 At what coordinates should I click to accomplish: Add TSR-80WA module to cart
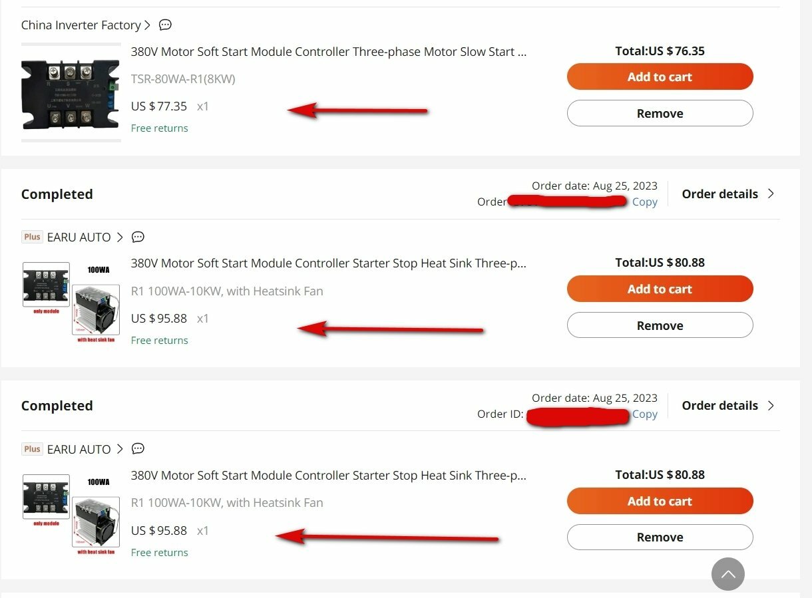point(660,76)
